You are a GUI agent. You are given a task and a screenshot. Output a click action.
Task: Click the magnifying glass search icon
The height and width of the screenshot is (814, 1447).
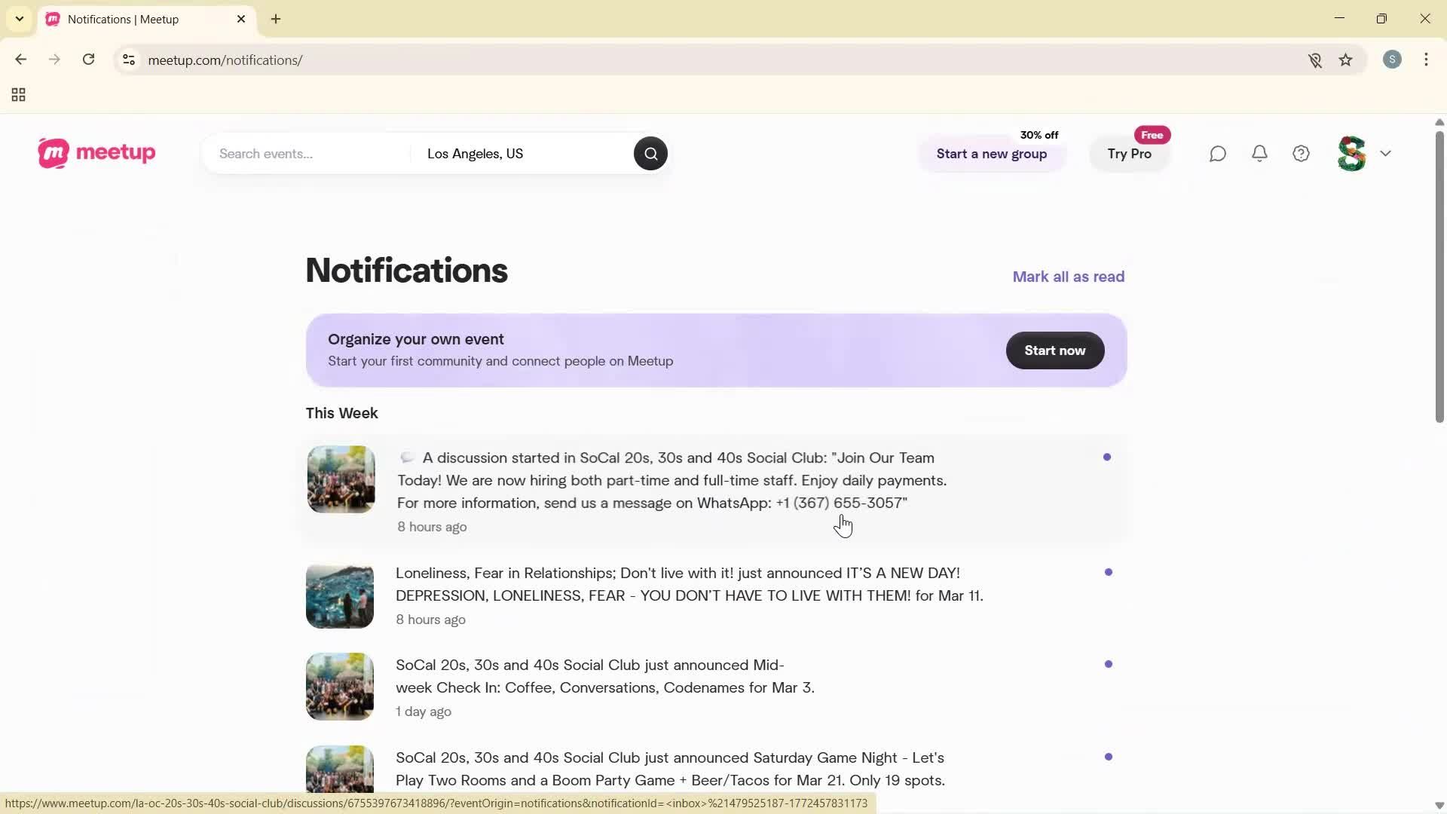[x=650, y=153]
